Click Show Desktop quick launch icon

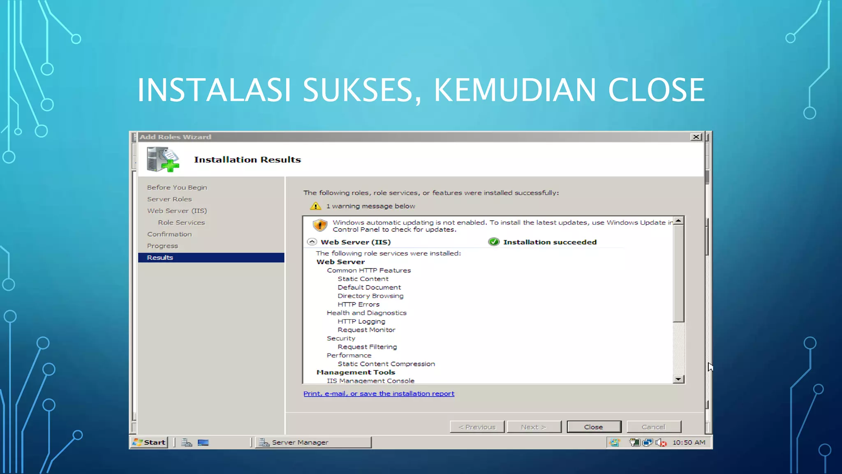pyautogui.click(x=203, y=442)
